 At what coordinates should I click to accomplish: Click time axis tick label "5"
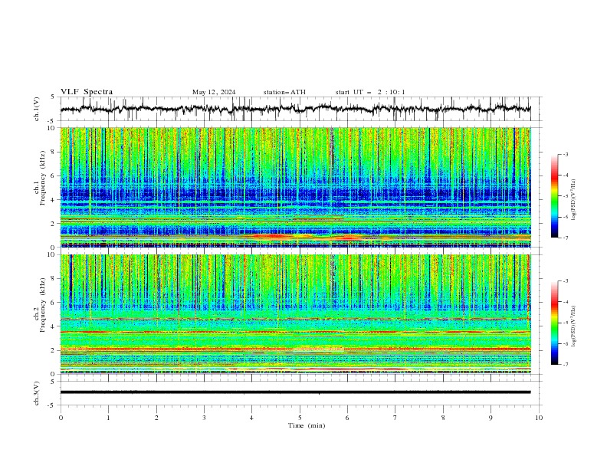tap(300, 418)
